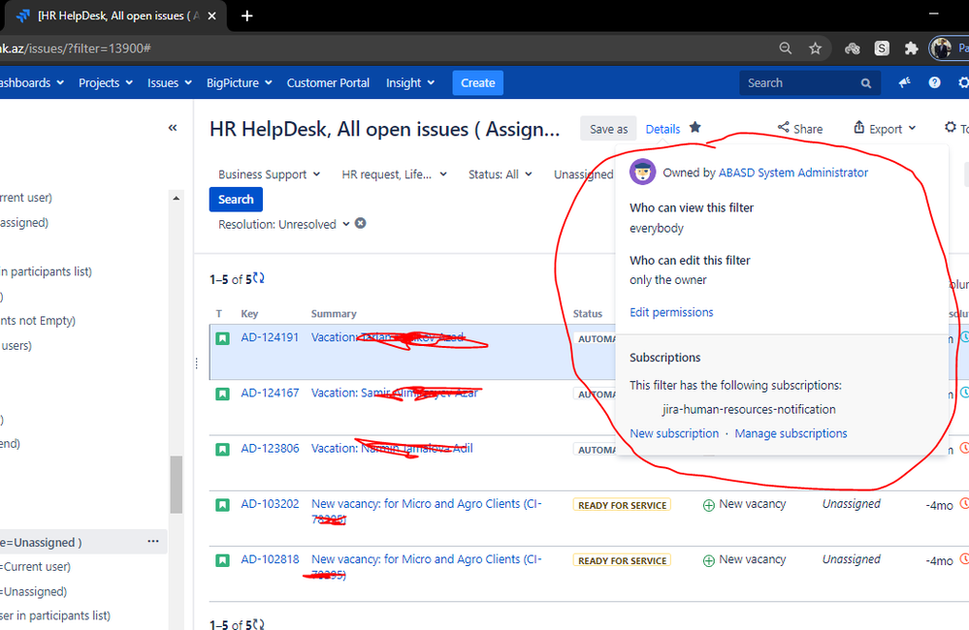Screen dimensions: 969x630
Task: Remove the Resolution: Unresolved criterion
Action: [360, 223]
